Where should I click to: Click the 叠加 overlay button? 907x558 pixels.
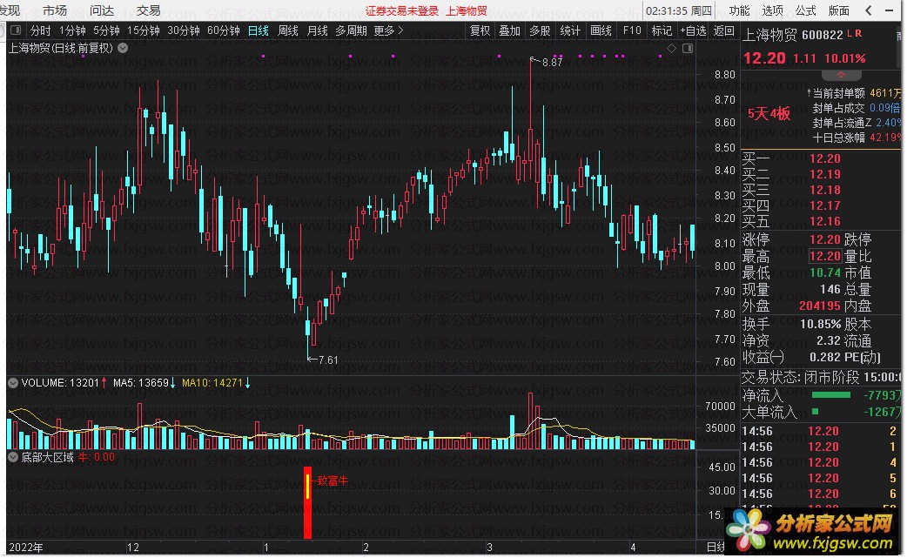pyautogui.click(x=509, y=30)
